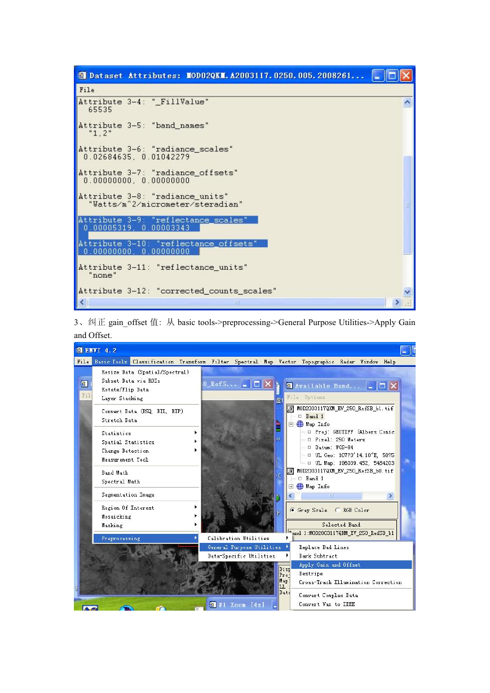Open the Mosaicking submenu

click(x=146, y=516)
